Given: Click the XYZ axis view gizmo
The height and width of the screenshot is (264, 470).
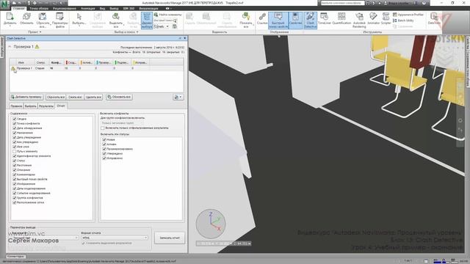Looking at the screenshot, I should pos(211,224).
